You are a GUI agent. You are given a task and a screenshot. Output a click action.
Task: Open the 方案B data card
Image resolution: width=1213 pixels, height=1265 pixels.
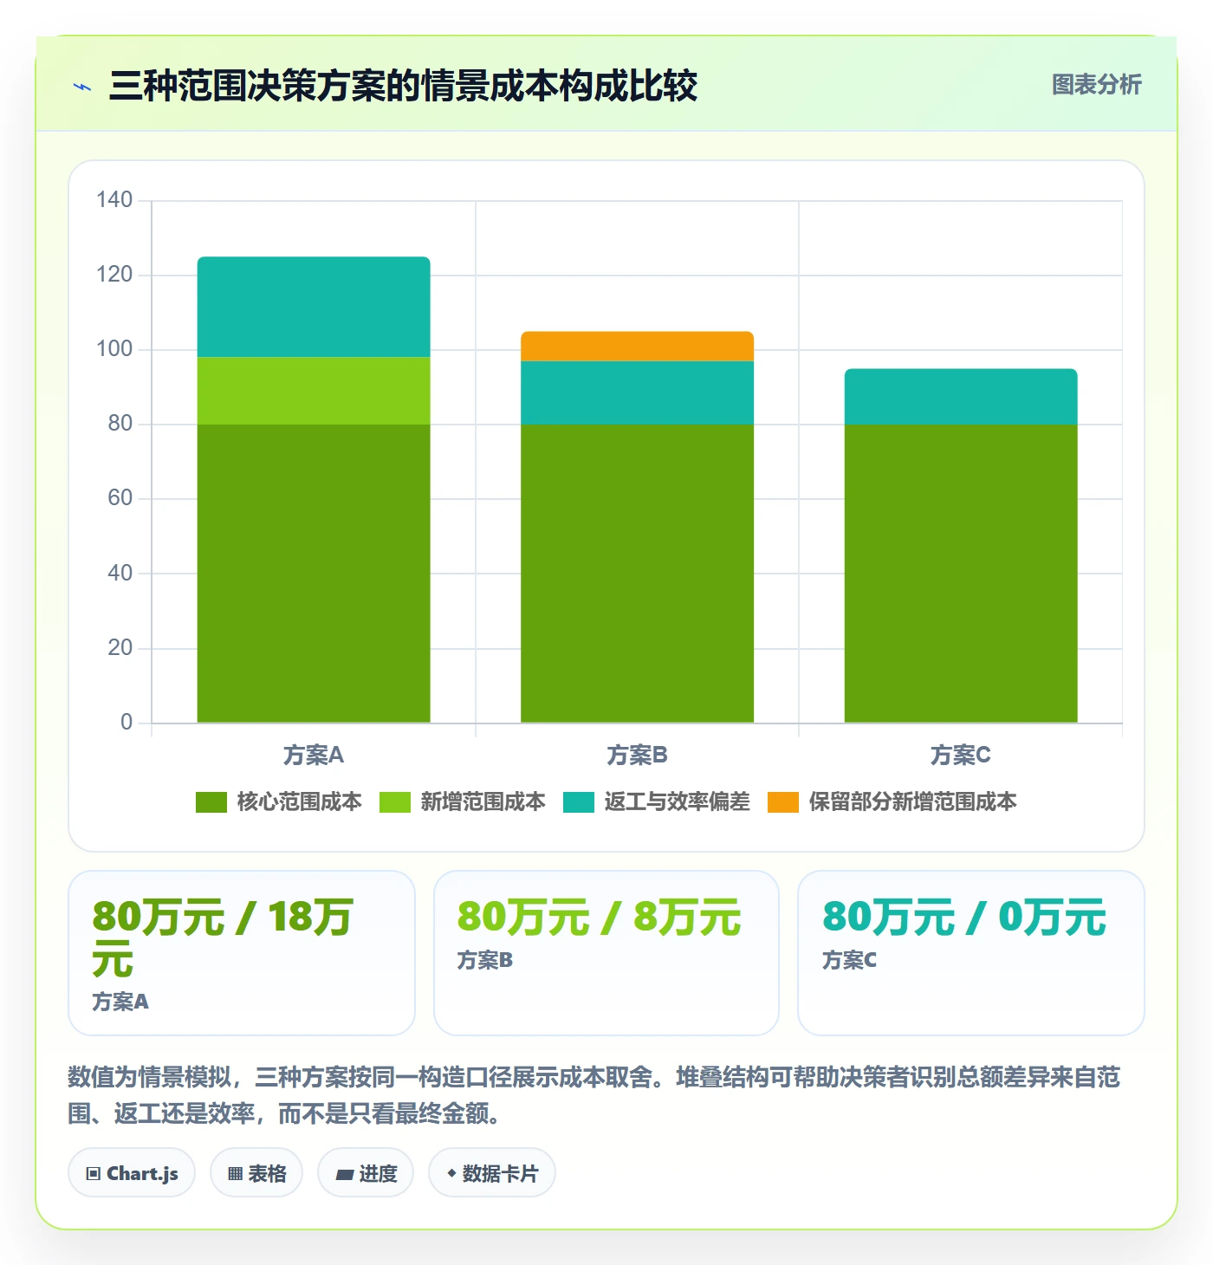(x=606, y=953)
